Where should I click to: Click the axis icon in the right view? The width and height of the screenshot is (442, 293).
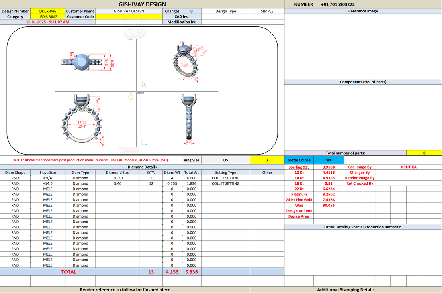(144, 143)
